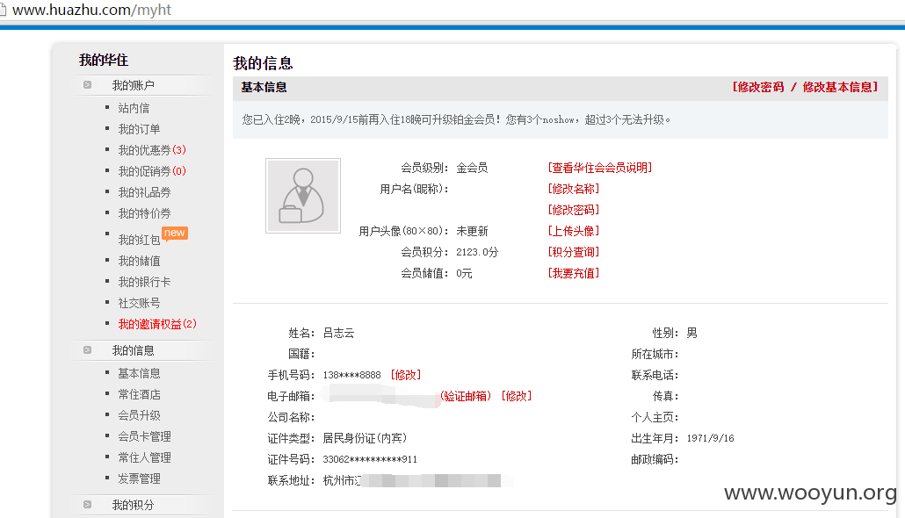Collapse the 我的账户 section arrow icon
Image resolution: width=905 pixels, height=518 pixels.
87,85
